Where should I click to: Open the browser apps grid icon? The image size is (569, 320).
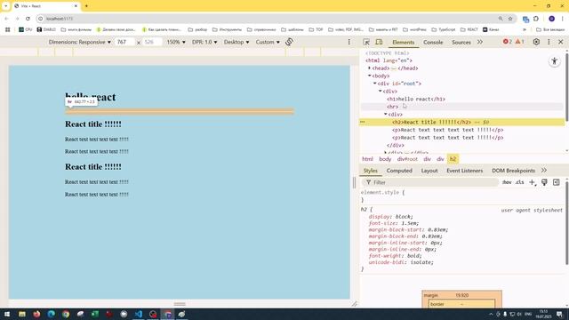click(8, 29)
